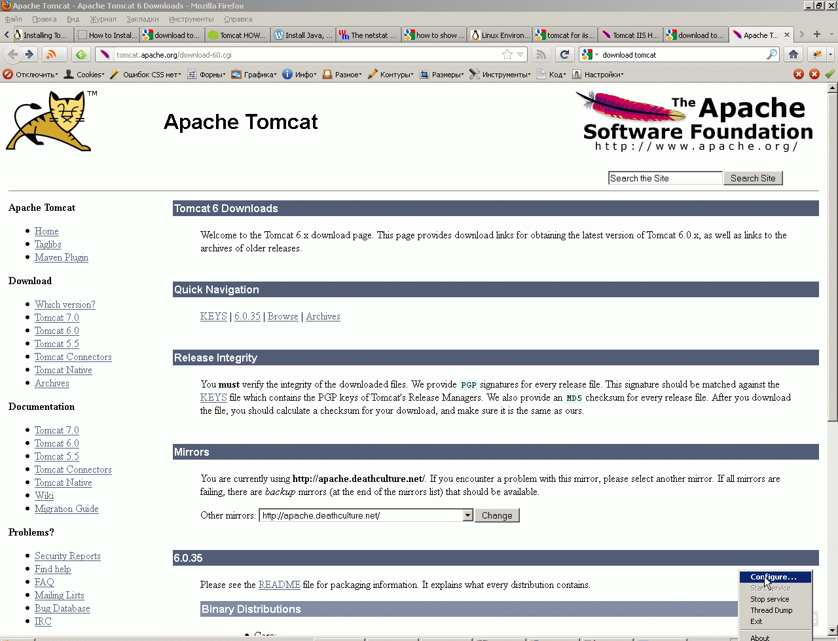Open the Контуры toolbar menu
Viewport: 838px width, 641px height.
coord(390,75)
